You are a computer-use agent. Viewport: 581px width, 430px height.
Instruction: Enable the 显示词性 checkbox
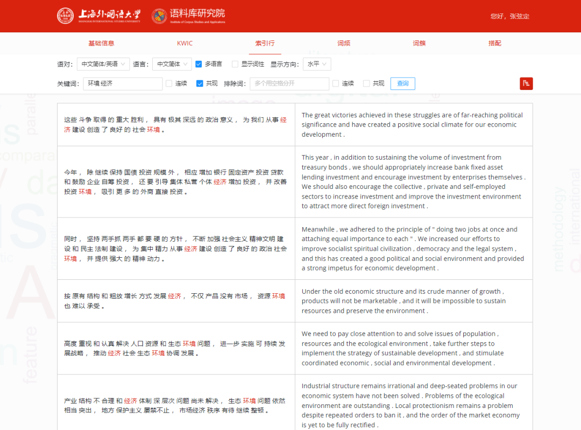[x=235, y=64]
